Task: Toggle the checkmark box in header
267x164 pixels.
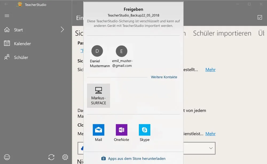Action: click(x=260, y=17)
